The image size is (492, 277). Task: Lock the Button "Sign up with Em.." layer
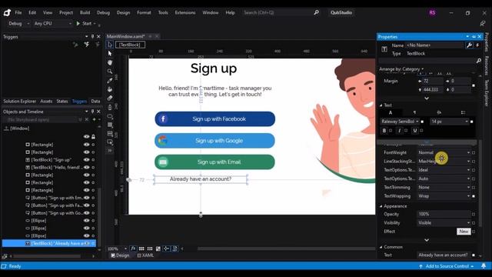pos(93,198)
